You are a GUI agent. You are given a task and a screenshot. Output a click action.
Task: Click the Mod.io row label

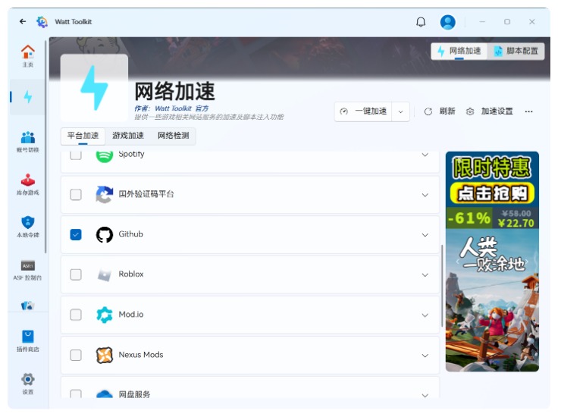click(x=131, y=315)
